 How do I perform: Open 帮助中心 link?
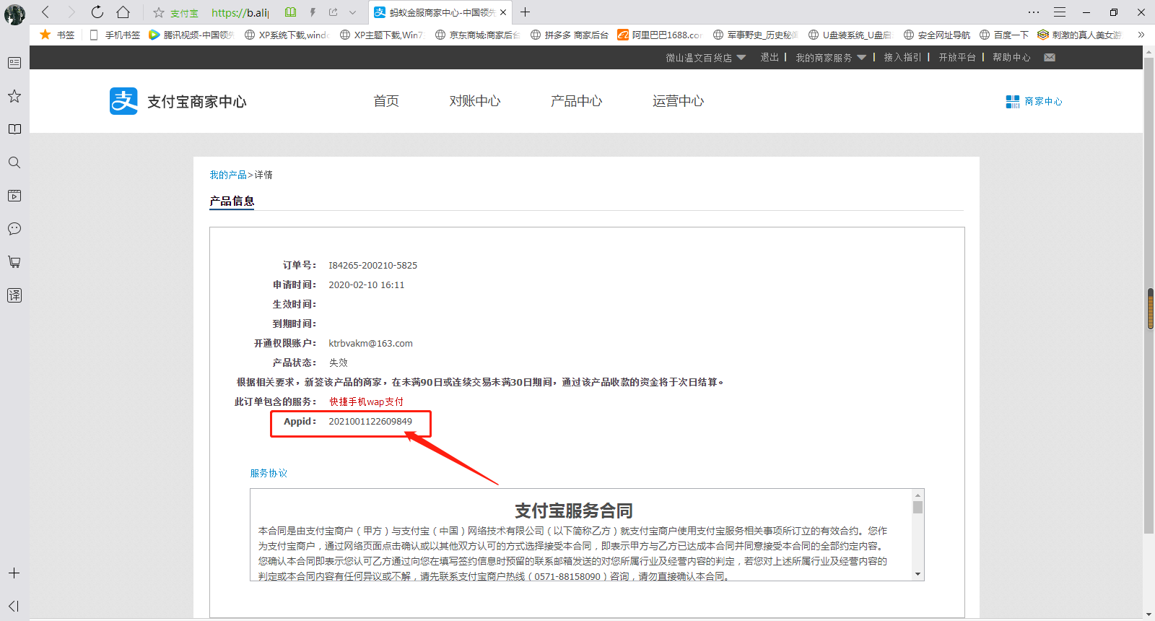1011,57
